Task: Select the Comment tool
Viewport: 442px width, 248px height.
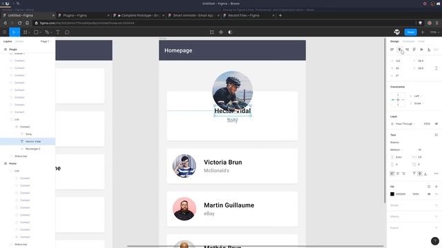Action: (67, 32)
